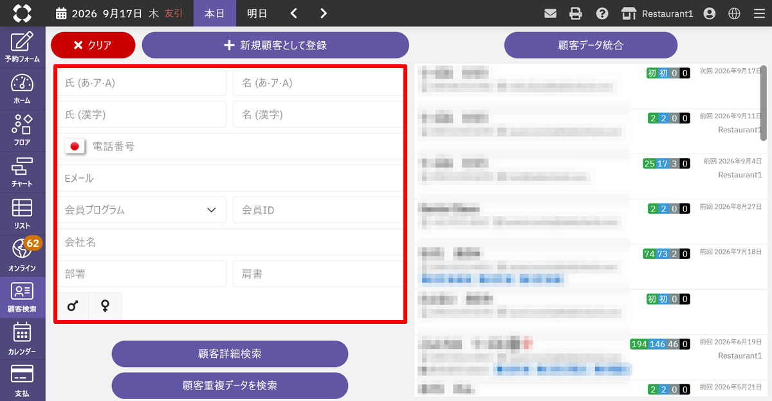This screenshot has height=401, width=772.
Task: Click the 74 73 2 0 visit count badge
Action: [666, 254]
